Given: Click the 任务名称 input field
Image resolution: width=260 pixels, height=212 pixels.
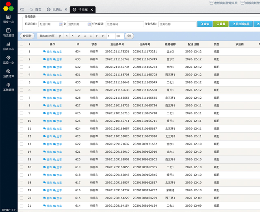Looking at the screenshot, I should click(177, 24).
